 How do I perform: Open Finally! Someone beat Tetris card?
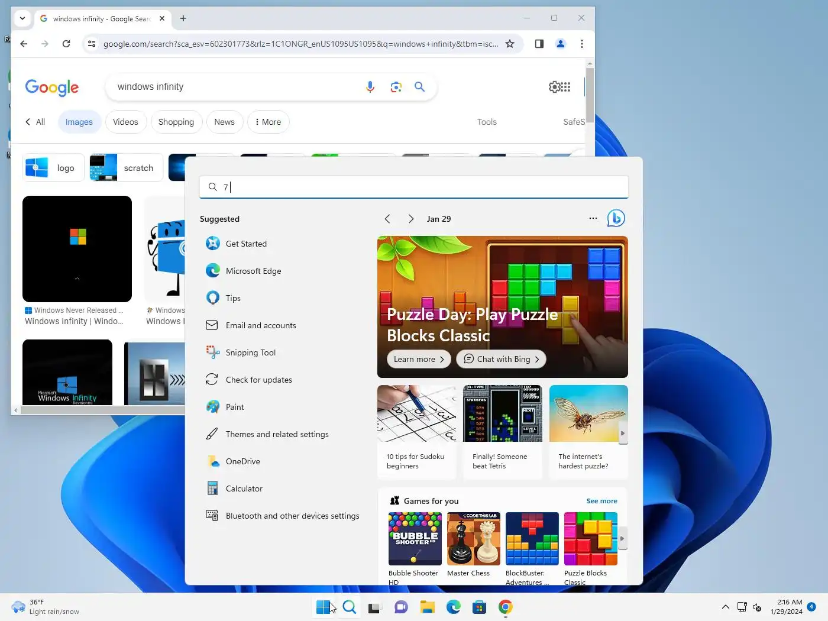click(502, 432)
